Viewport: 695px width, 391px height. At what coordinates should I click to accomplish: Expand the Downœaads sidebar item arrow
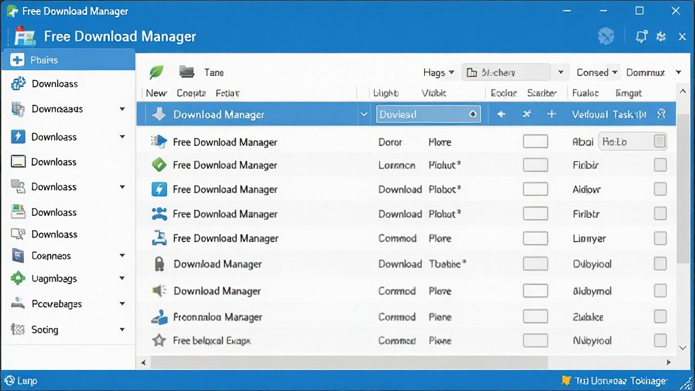point(122,109)
